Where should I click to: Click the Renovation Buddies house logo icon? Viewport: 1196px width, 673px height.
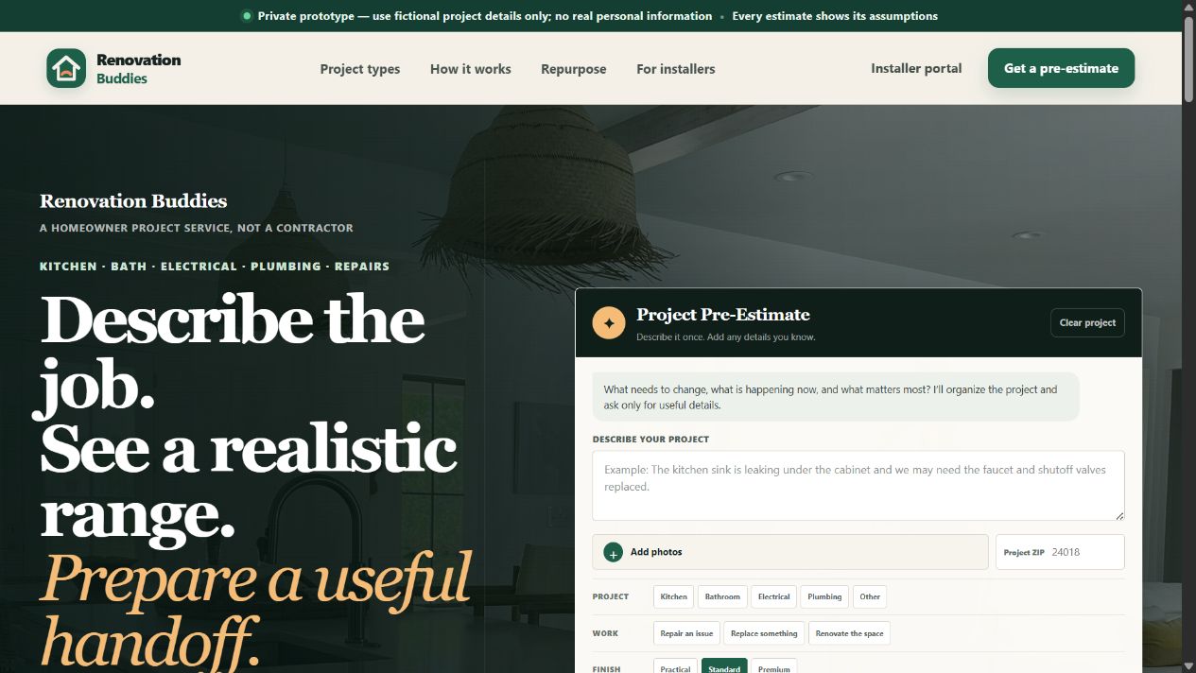(66, 68)
